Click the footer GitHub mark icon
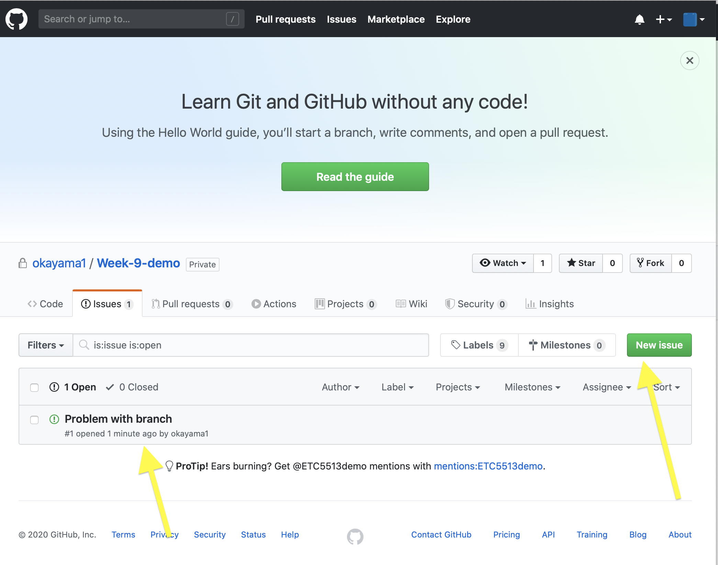 coord(355,536)
